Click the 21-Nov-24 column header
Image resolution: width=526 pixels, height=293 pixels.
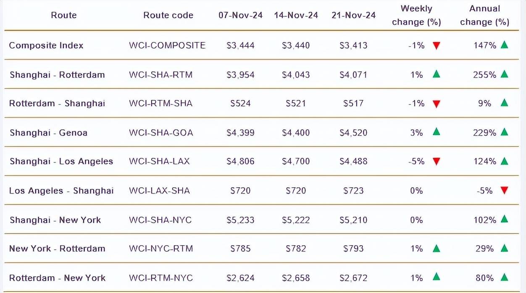(x=353, y=15)
